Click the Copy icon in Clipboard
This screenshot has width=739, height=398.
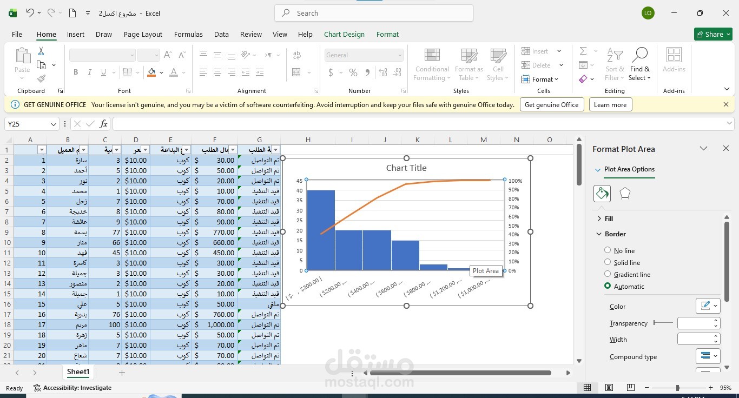coord(41,65)
